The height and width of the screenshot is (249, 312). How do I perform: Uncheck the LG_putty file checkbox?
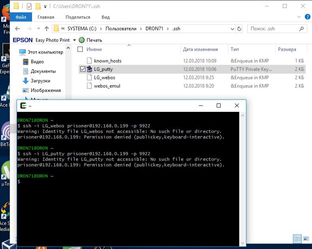82,69
